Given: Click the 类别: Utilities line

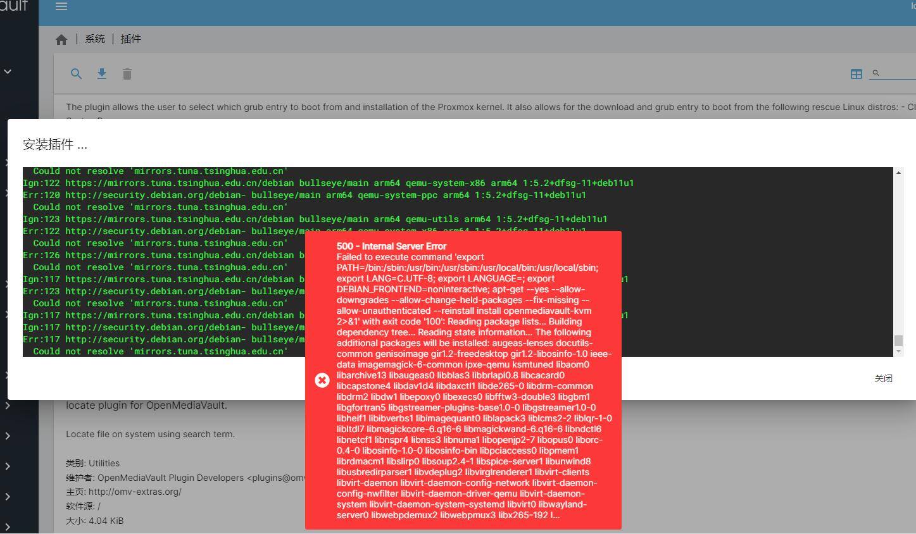Looking at the screenshot, I should pyautogui.click(x=92, y=463).
